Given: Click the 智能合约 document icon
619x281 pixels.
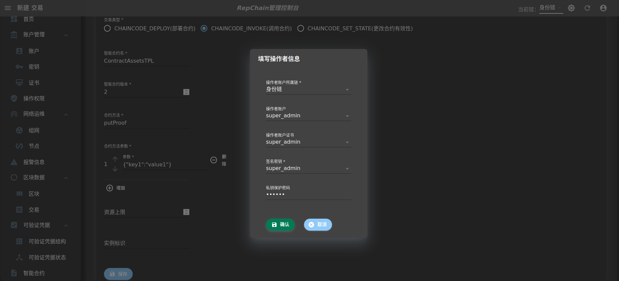Looking at the screenshot, I should pos(14,273).
